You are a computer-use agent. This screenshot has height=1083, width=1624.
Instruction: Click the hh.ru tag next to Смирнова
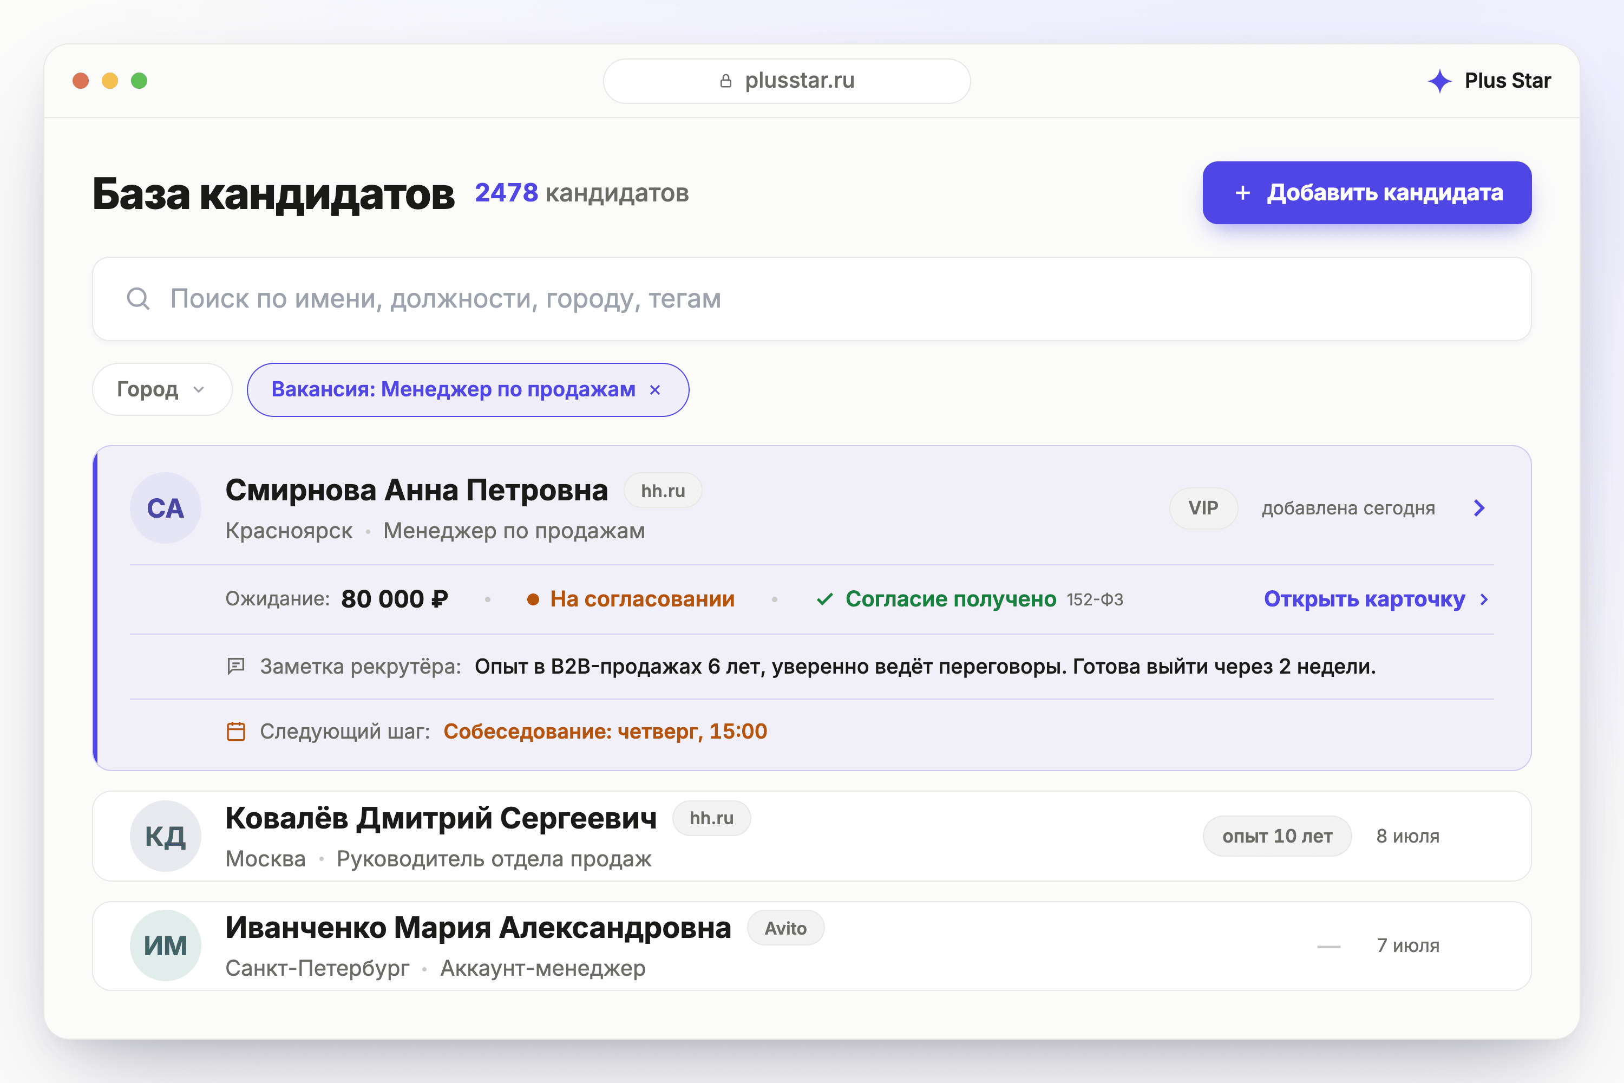pos(663,491)
